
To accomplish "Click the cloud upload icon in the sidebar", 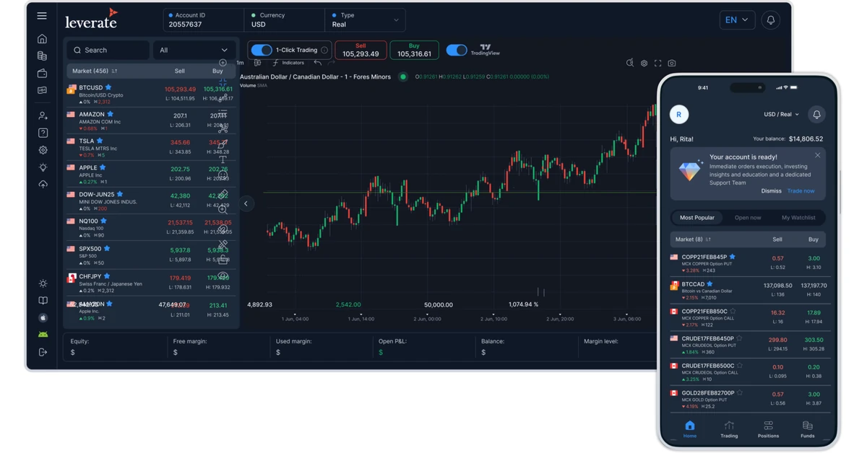I will point(43,184).
